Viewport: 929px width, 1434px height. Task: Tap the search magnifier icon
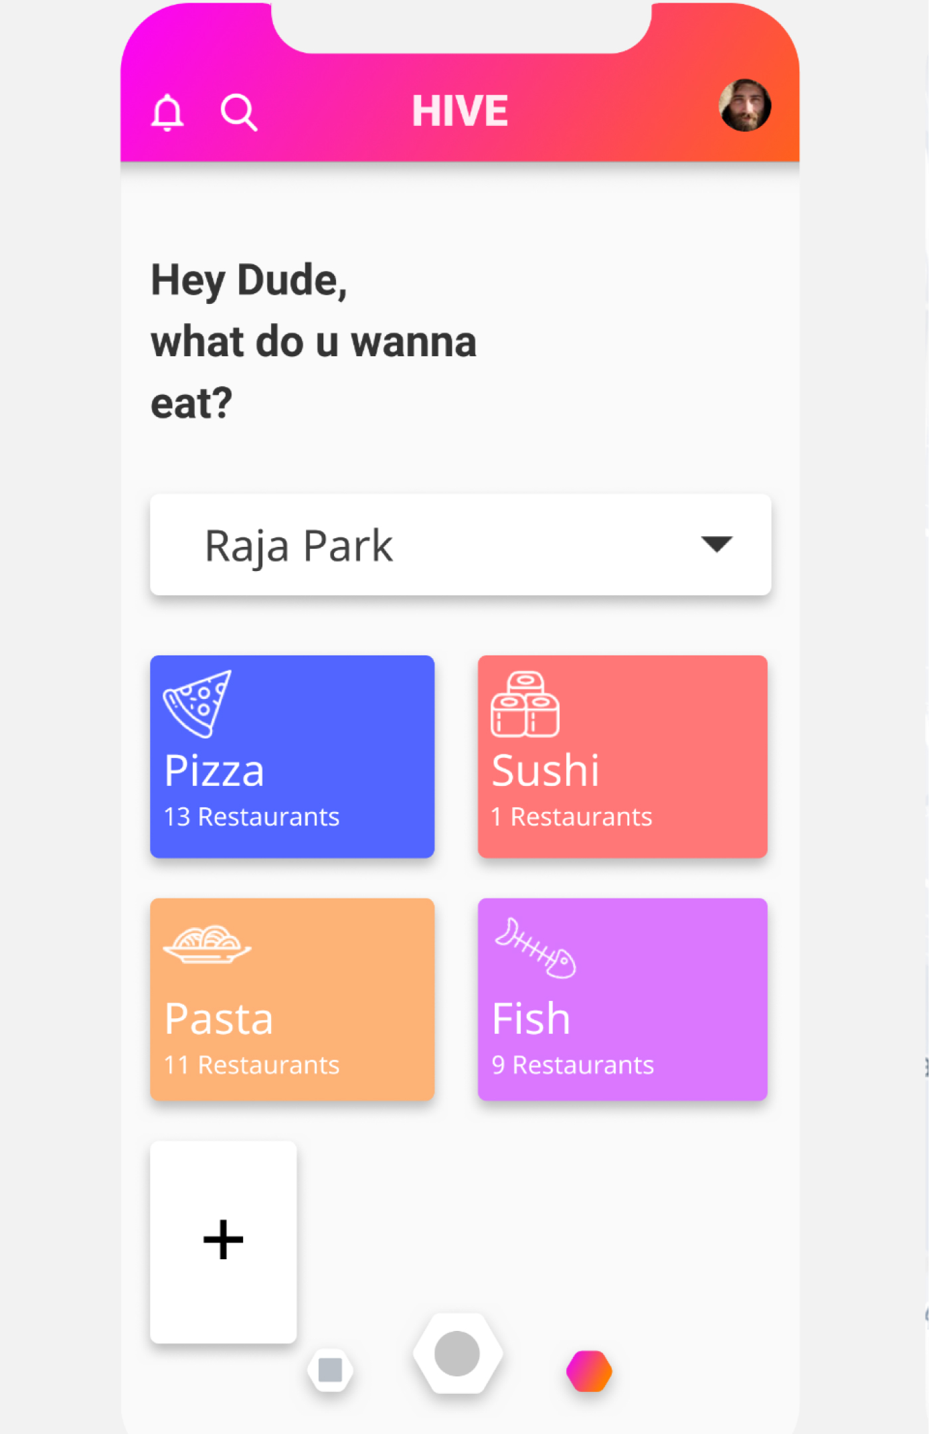(239, 112)
